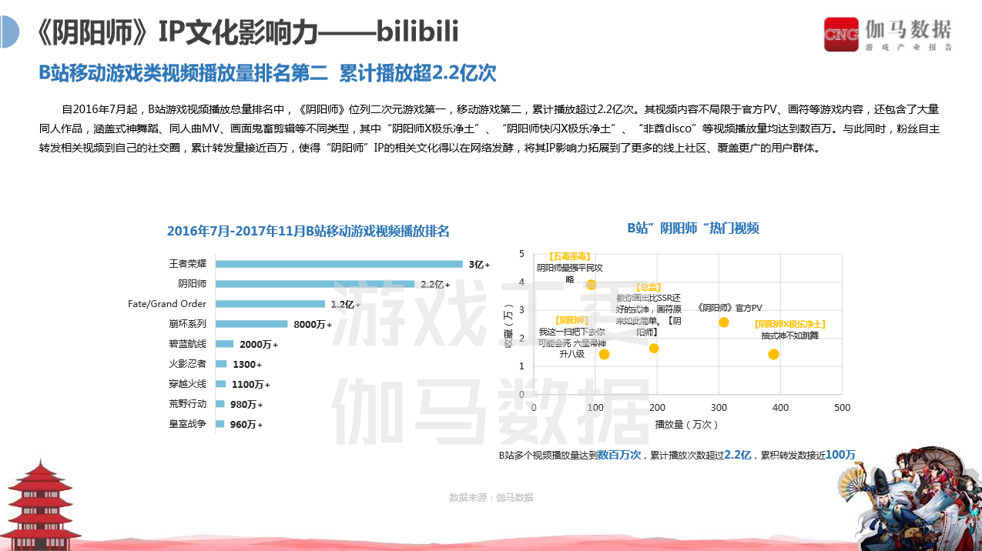The image size is (982, 551).
Task: Click the 阴阳师 bar in the ranking chart
Action: pos(315,284)
